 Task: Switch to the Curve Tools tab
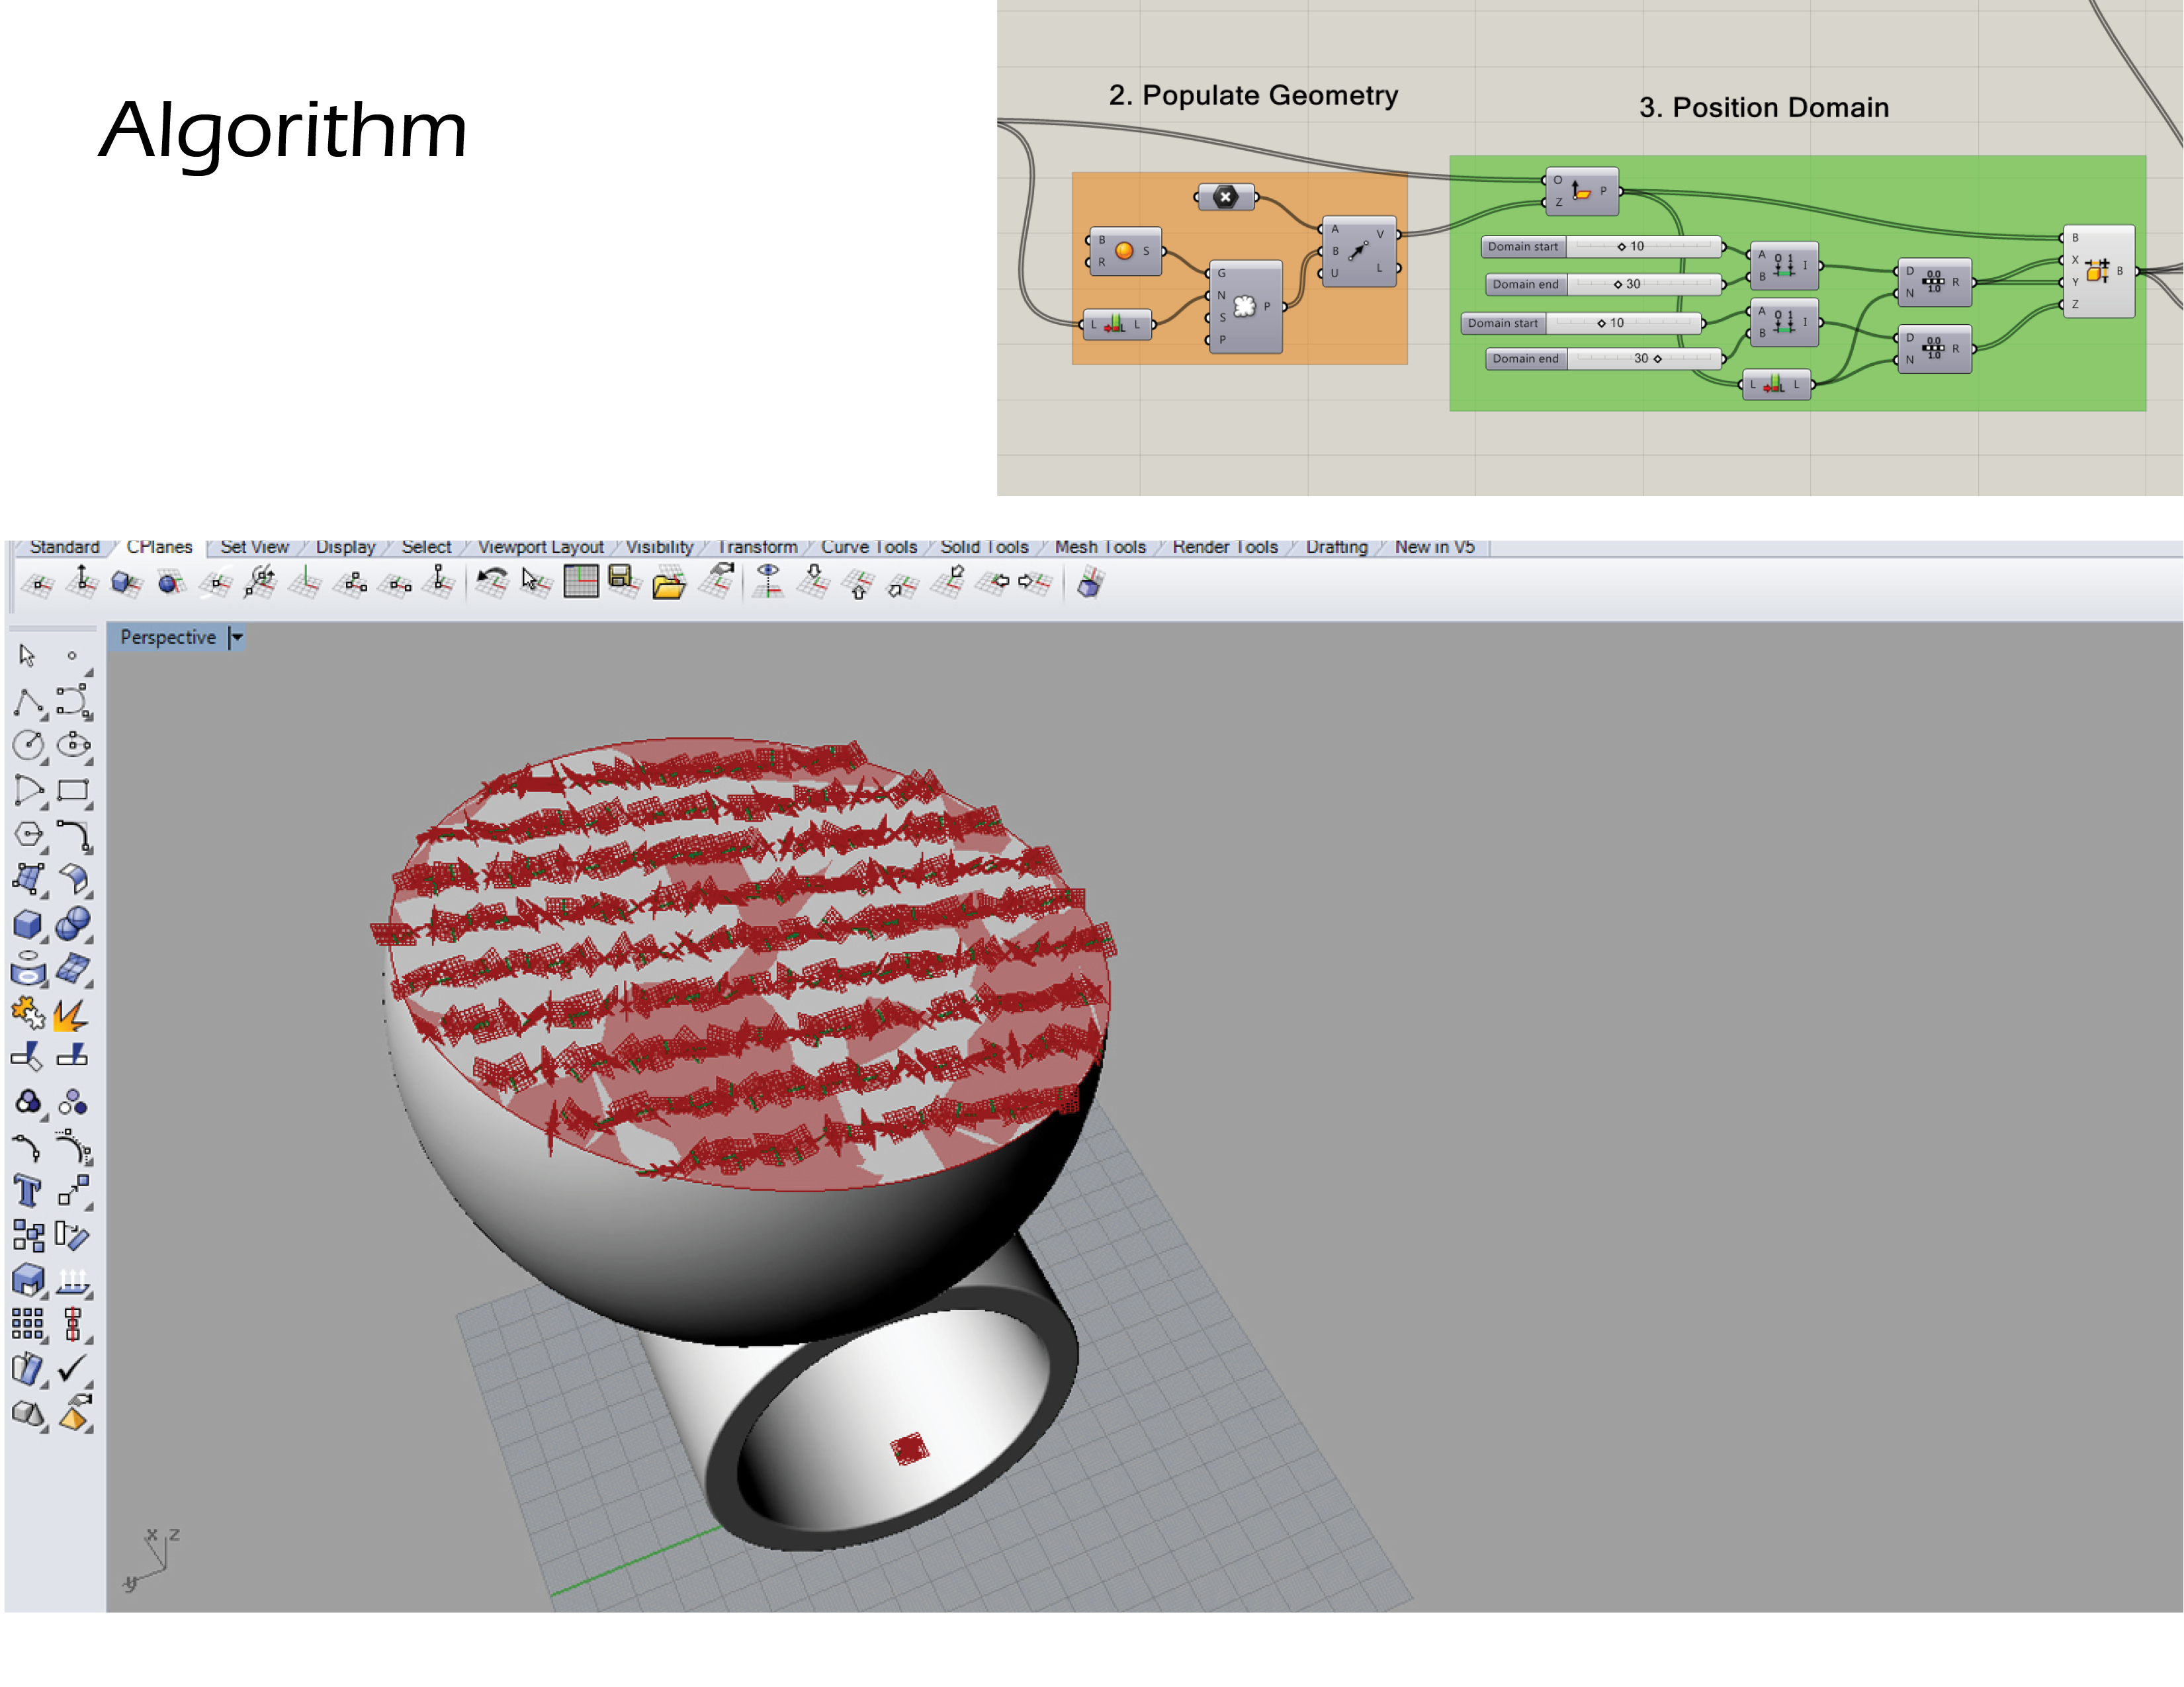868,547
